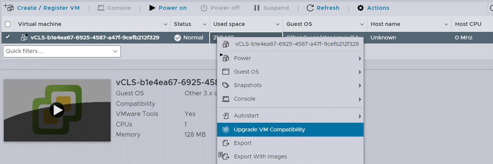Click the Snapshots tag icon in menu
This screenshot has width=493, height=164.
226,85
